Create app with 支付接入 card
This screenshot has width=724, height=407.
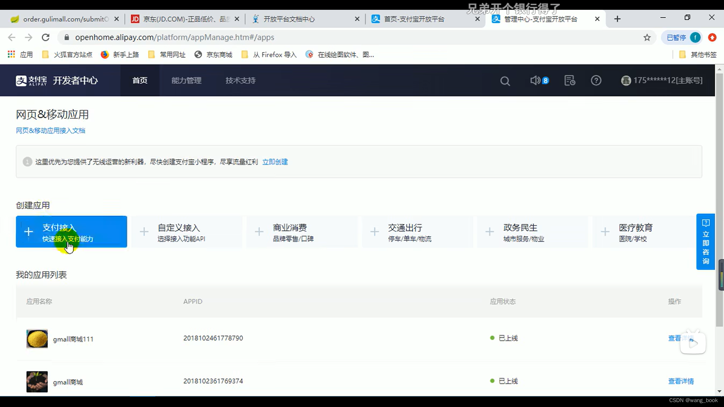point(71,232)
